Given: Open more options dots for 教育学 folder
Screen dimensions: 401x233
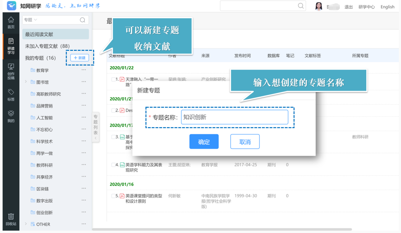Looking at the screenshot, I should [x=84, y=70].
